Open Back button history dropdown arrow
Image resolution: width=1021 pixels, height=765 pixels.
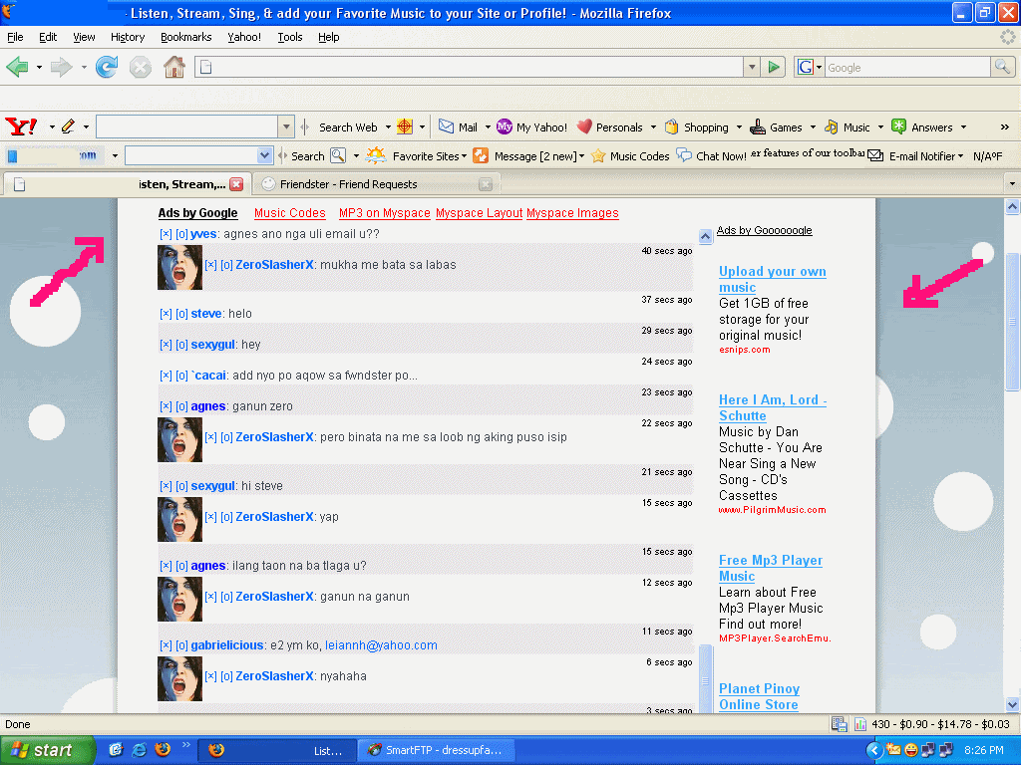[39, 67]
